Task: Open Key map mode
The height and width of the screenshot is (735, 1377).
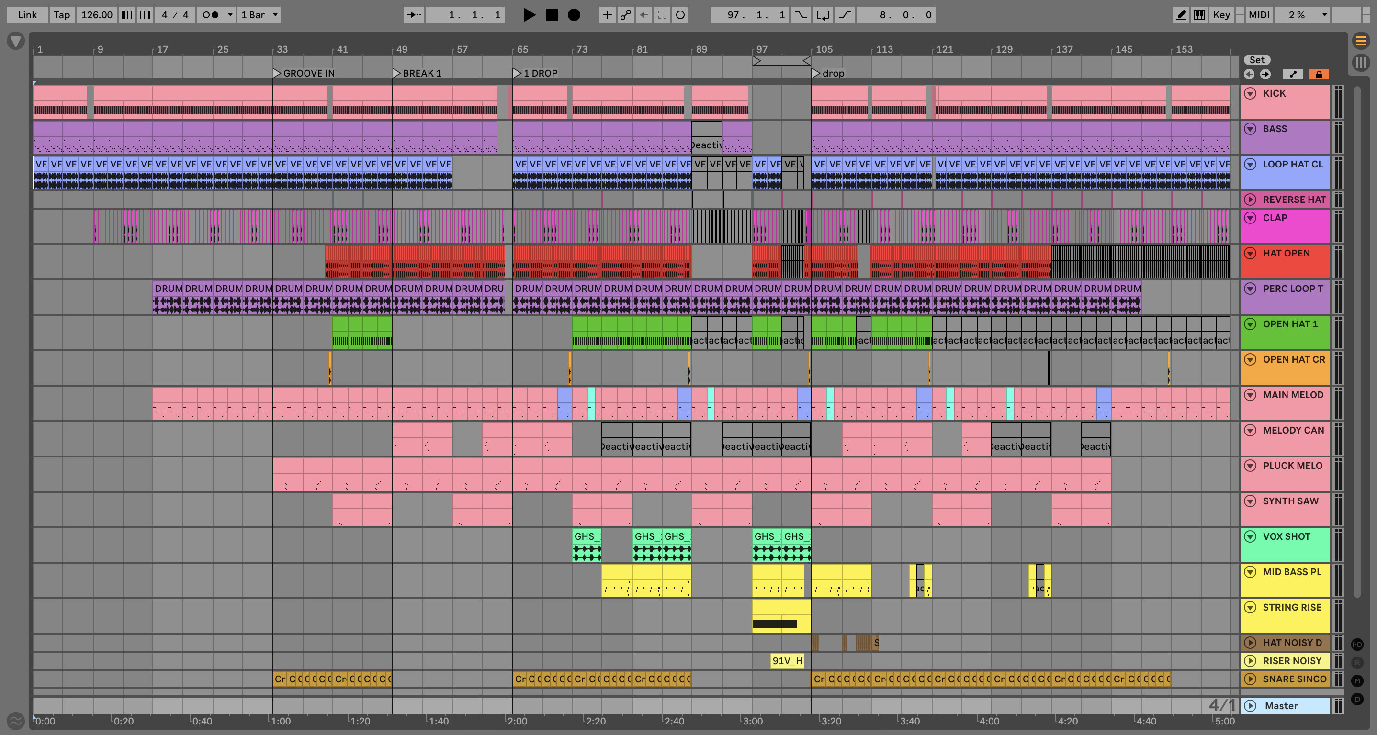Action: [x=1221, y=15]
